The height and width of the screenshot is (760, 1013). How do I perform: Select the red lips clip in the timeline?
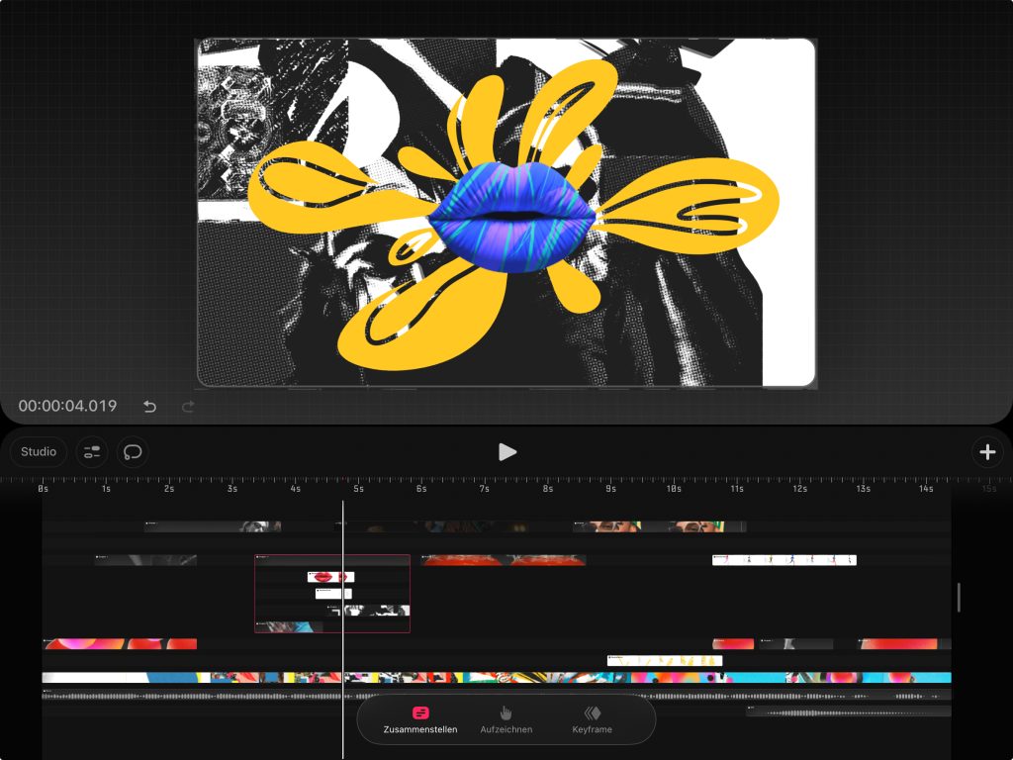click(330, 577)
